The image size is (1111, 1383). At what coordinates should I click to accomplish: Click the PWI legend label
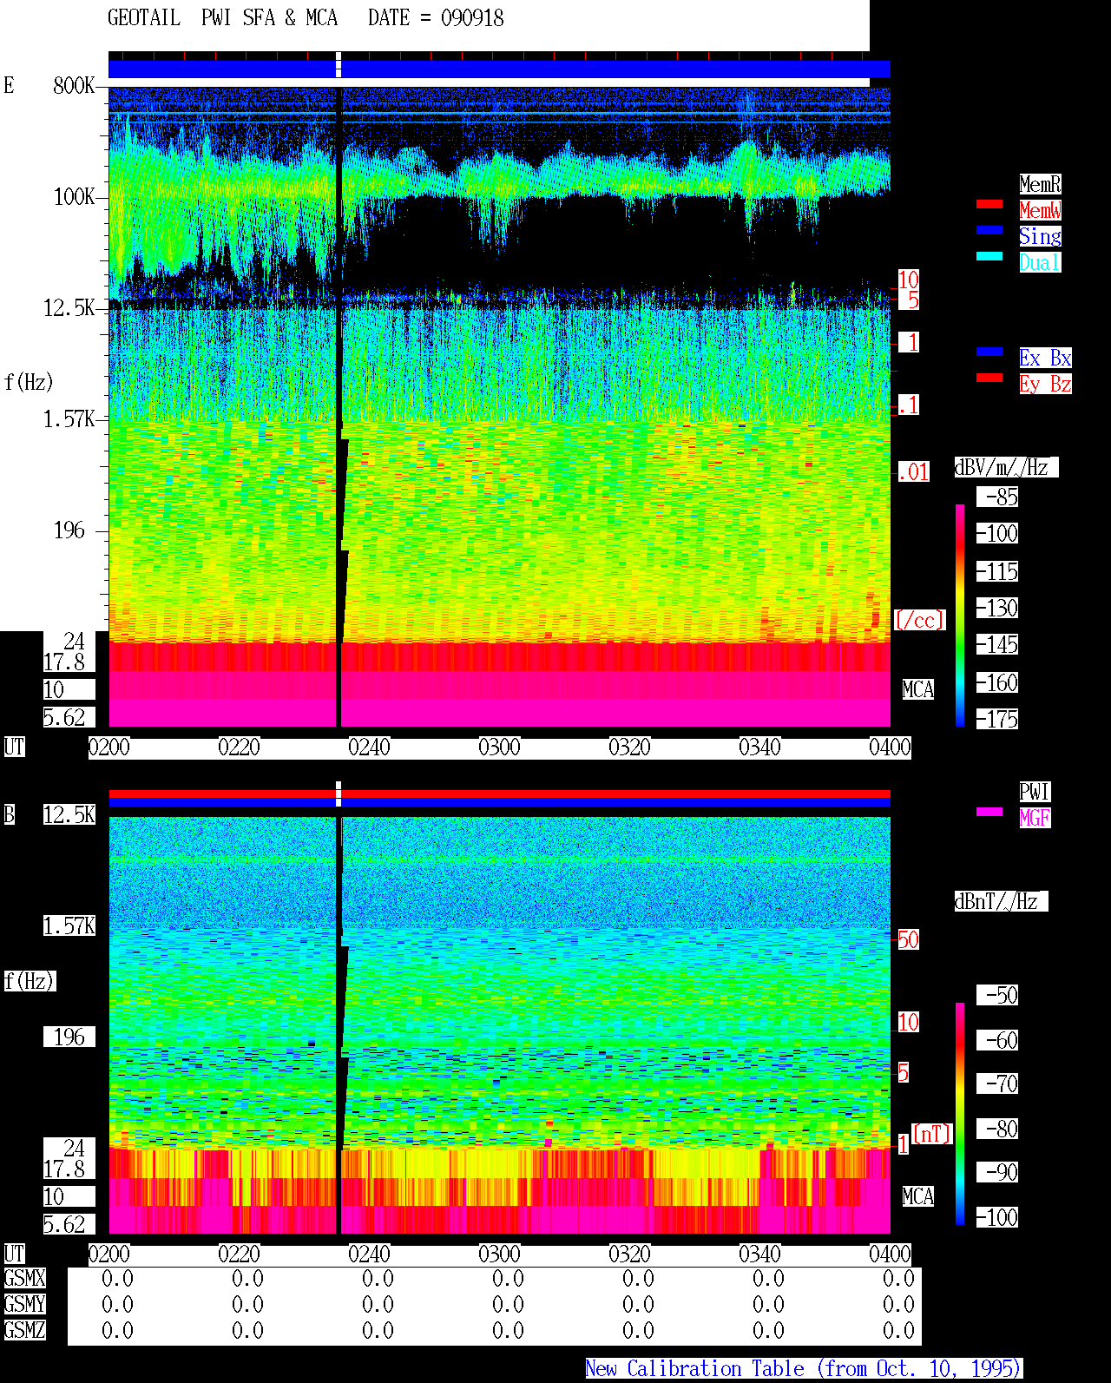(x=1035, y=792)
